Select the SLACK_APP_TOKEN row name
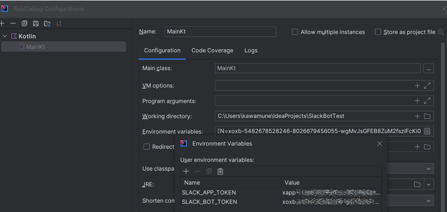The width and height of the screenshot is (447, 212). [209, 193]
